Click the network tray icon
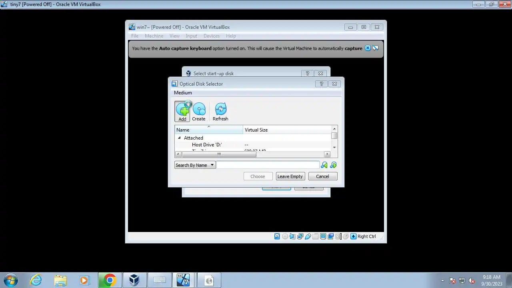The height and width of the screenshot is (288, 512). pyautogui.click(x=462, y=280)
